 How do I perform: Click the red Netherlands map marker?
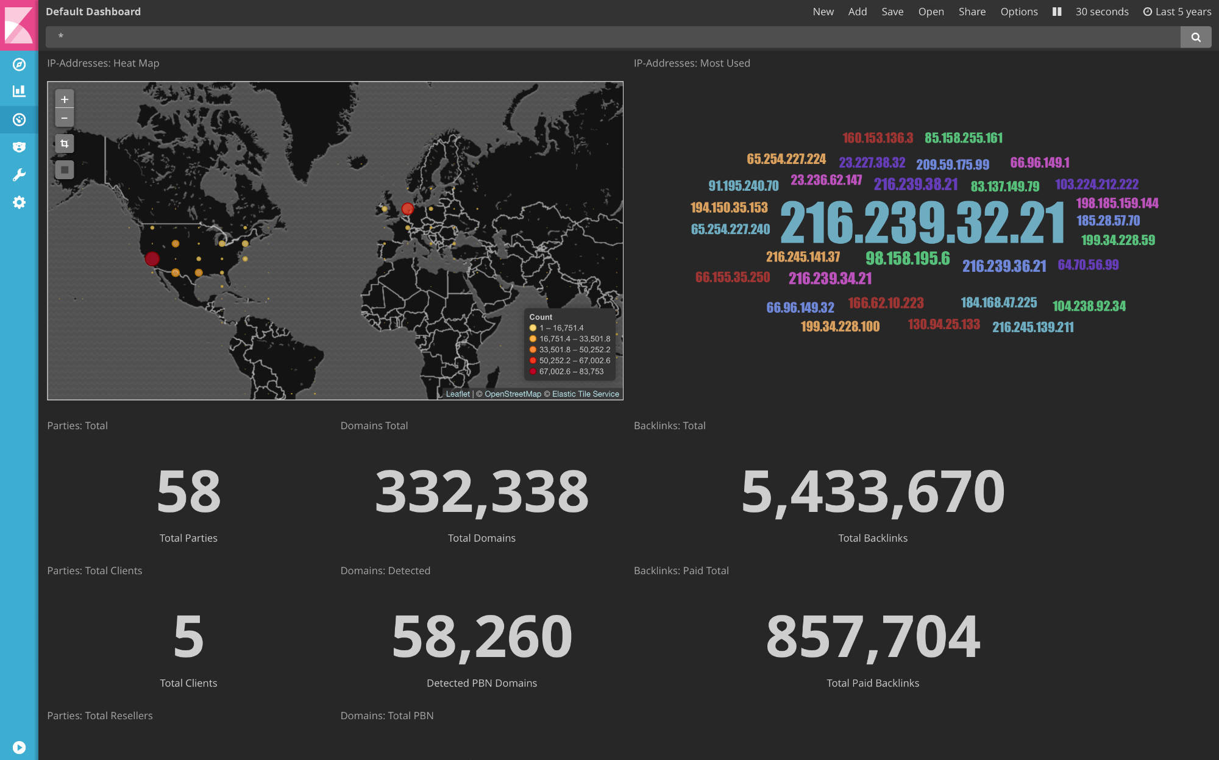point(408,209)
